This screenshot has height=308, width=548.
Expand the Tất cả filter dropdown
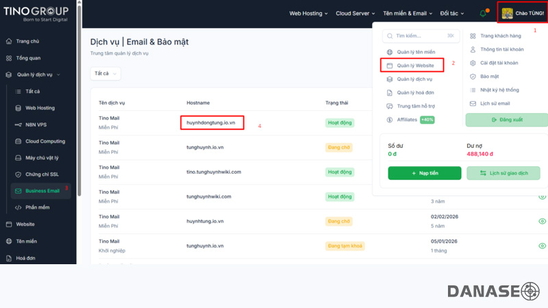point(105,73)
